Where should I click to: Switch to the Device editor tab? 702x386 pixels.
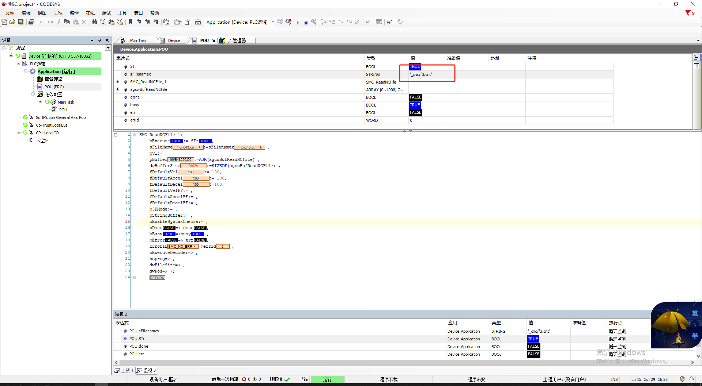174,40
